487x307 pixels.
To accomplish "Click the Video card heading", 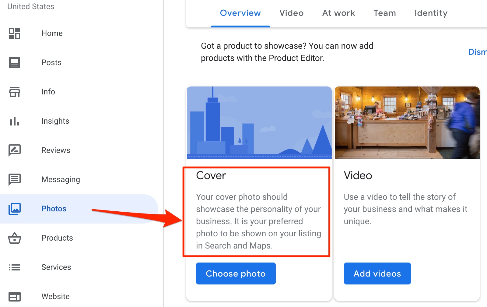I will click(358, 175).
